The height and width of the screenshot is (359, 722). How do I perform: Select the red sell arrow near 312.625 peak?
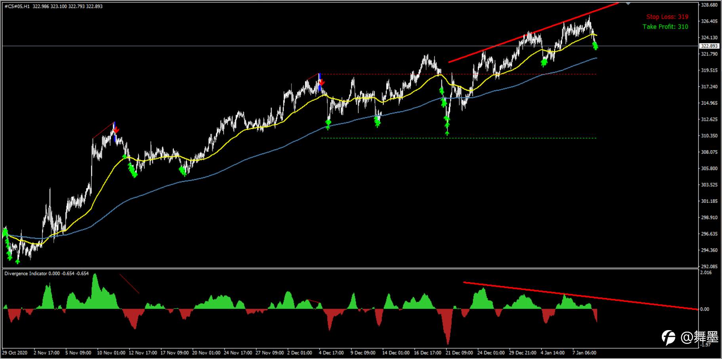116,130
